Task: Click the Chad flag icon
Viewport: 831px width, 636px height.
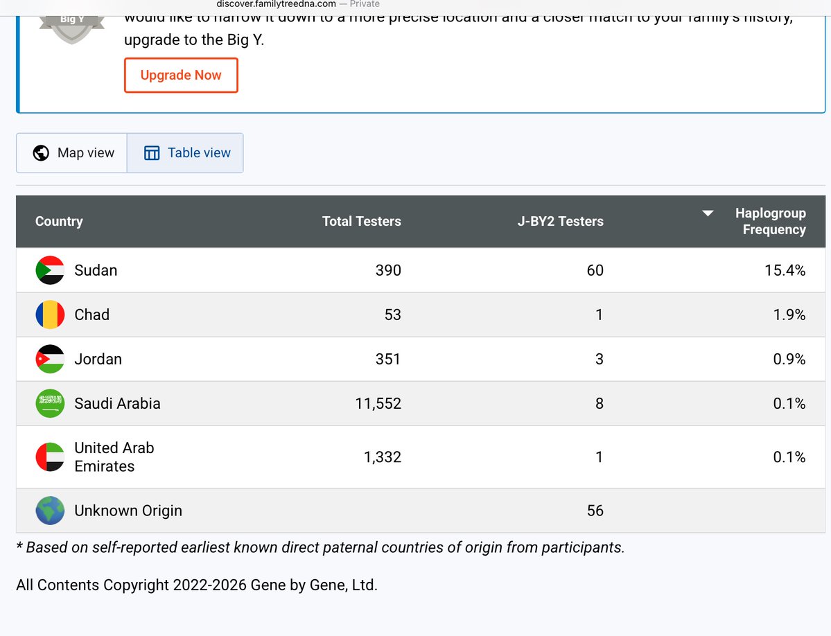Action: point(50,315)
